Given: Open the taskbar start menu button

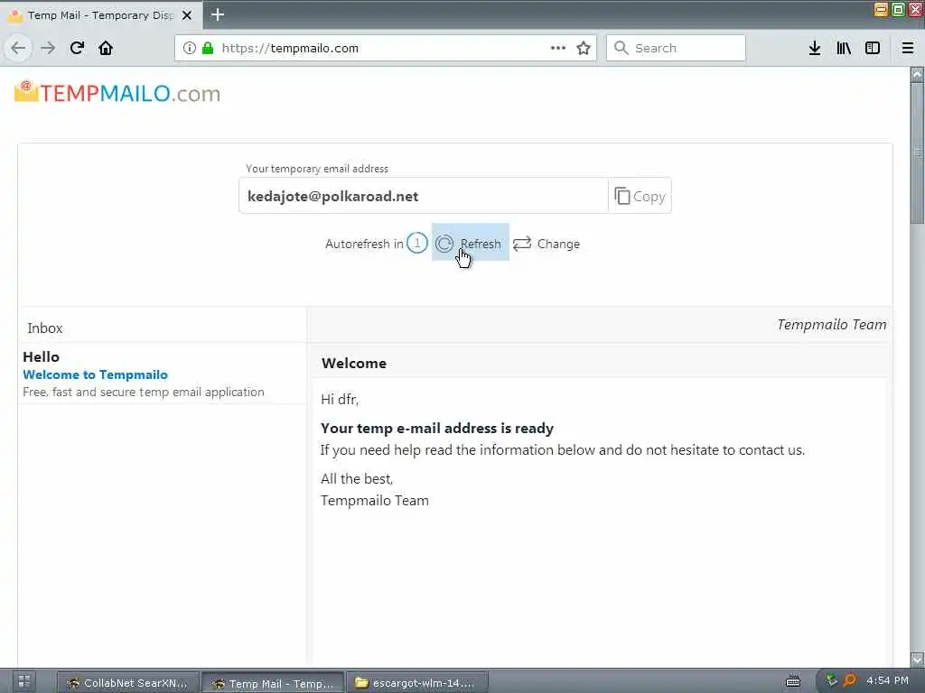Looking at the screenshot, I should click(23, 682).
